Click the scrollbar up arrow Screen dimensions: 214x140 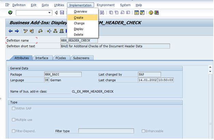click(211, 67)
